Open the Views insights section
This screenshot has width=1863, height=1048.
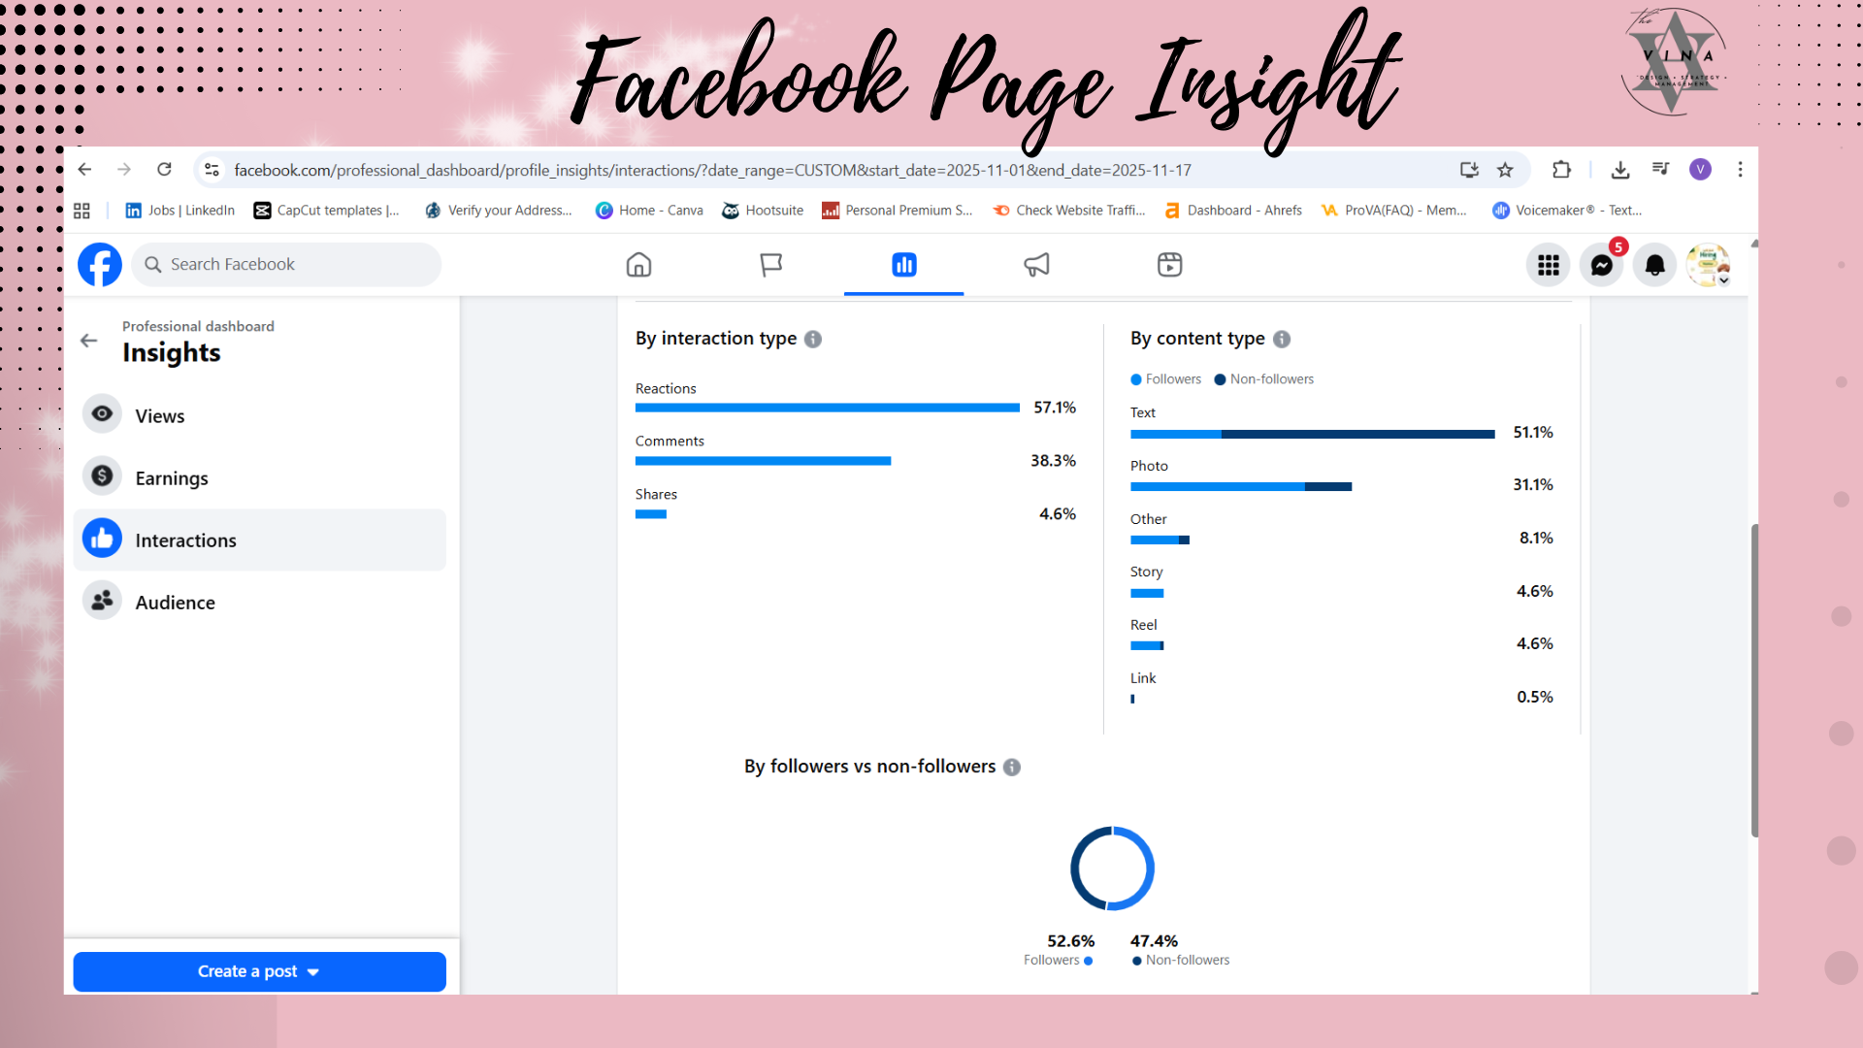coord(160,415)
